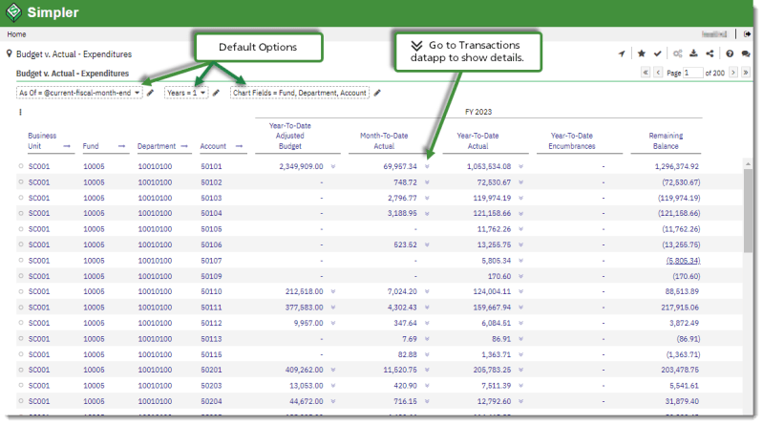Click the arrow icon next to Account header
The height and width of the screenshot is (425, 763).
click(239, 146)
